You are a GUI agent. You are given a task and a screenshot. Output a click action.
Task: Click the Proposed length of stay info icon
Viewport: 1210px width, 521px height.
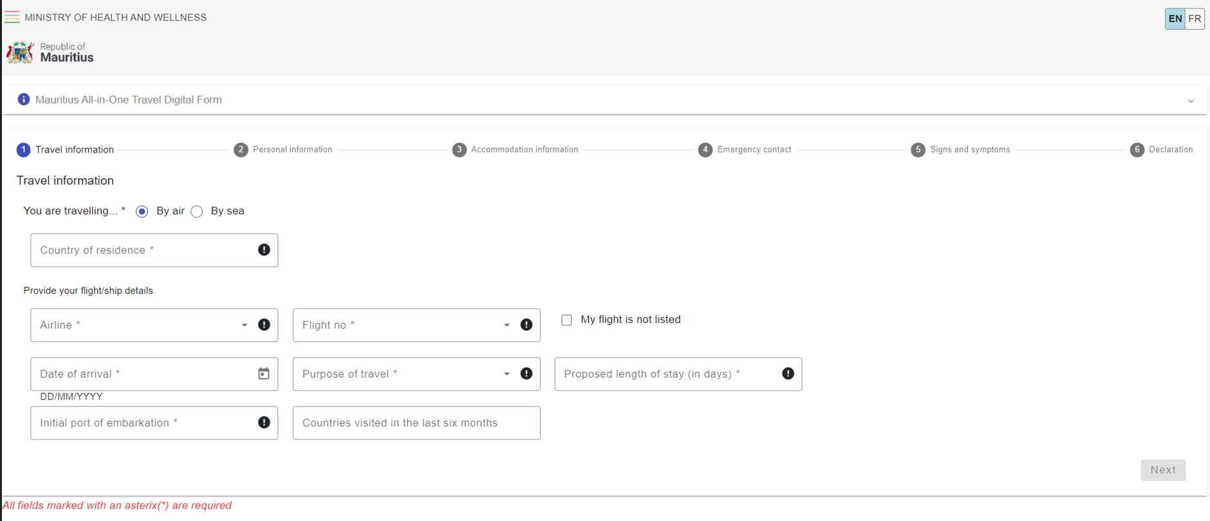[x=788, y=374]
